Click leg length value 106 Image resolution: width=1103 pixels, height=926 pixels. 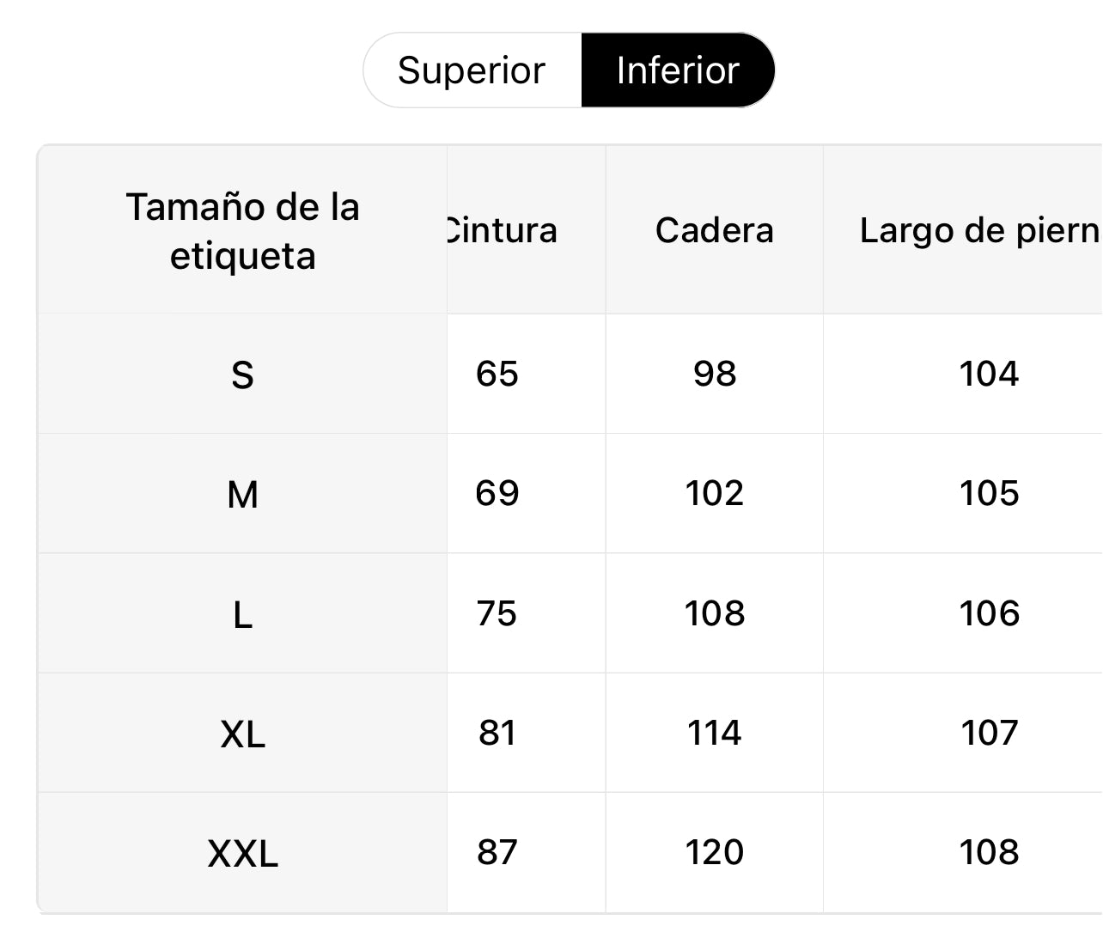point(989,613)
